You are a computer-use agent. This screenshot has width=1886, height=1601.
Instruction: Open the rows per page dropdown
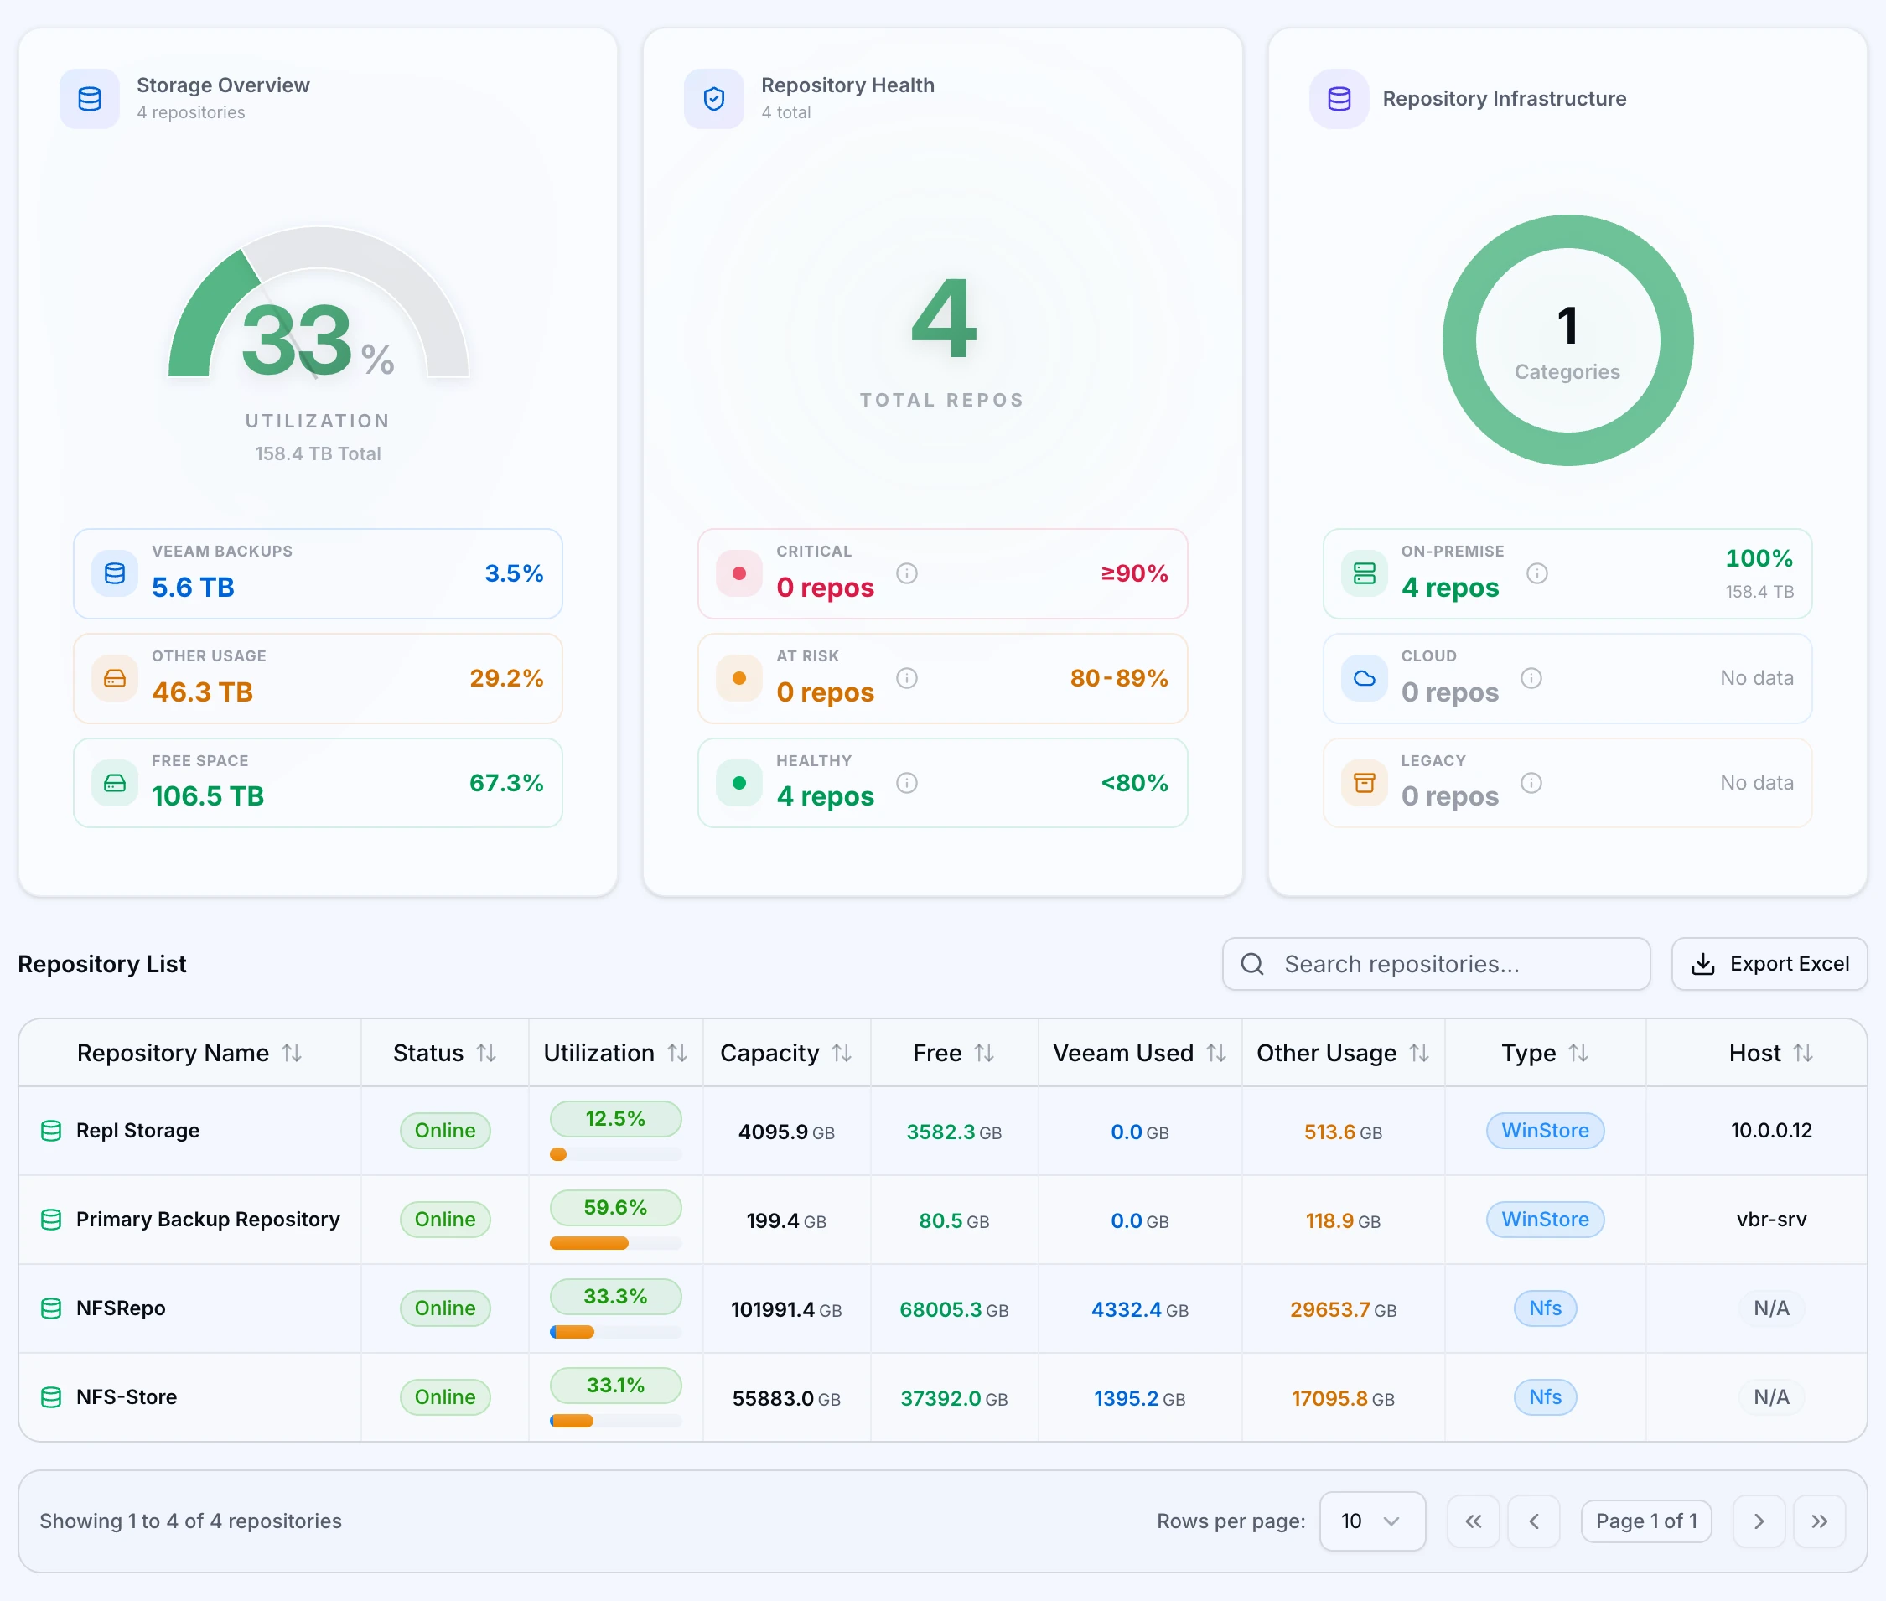click(1372, 1521)
